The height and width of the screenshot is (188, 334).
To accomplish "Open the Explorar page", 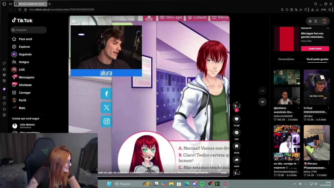I will click(x=21, y=47).
